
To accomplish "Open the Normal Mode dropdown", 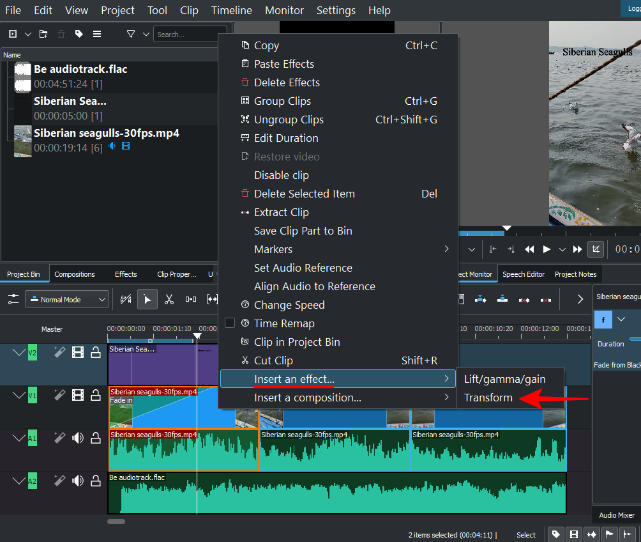I will [67, 299].
